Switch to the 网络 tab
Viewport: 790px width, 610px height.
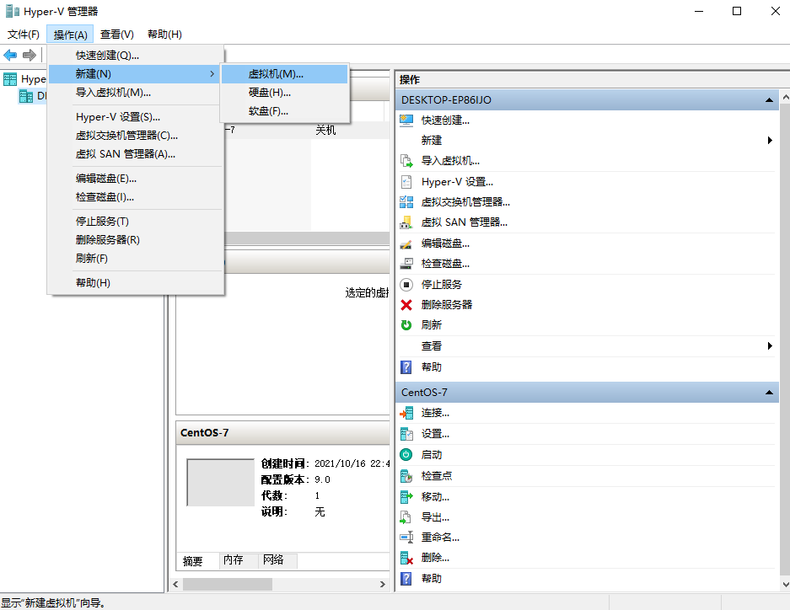[278, 560]
